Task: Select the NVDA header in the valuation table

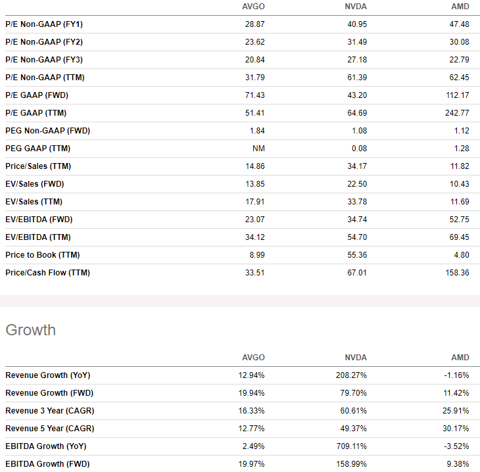Action: tap(356, 7)
